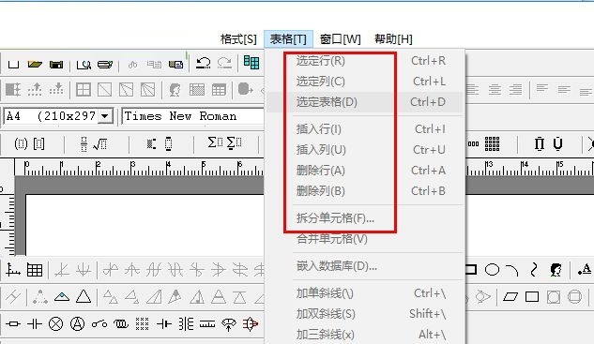Open the 窗口[W] menu

[x=341, y=39]
